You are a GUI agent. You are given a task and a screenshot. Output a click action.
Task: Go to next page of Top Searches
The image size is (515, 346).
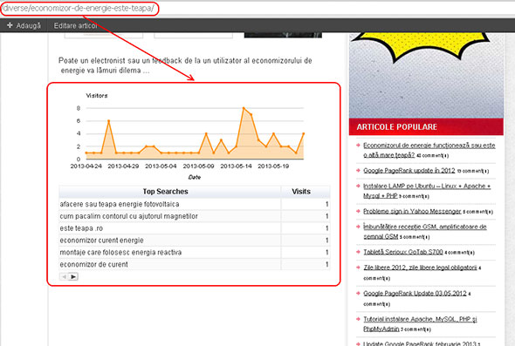pos(73,276)
